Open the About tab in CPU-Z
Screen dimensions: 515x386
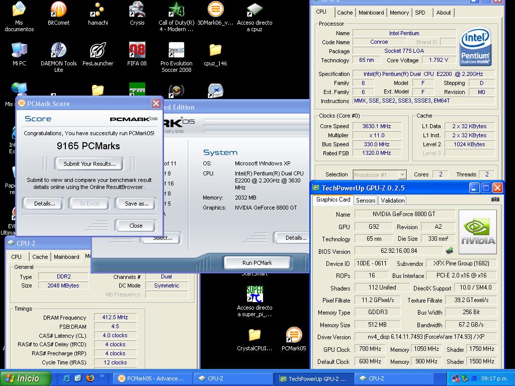(x=443, y=13)
